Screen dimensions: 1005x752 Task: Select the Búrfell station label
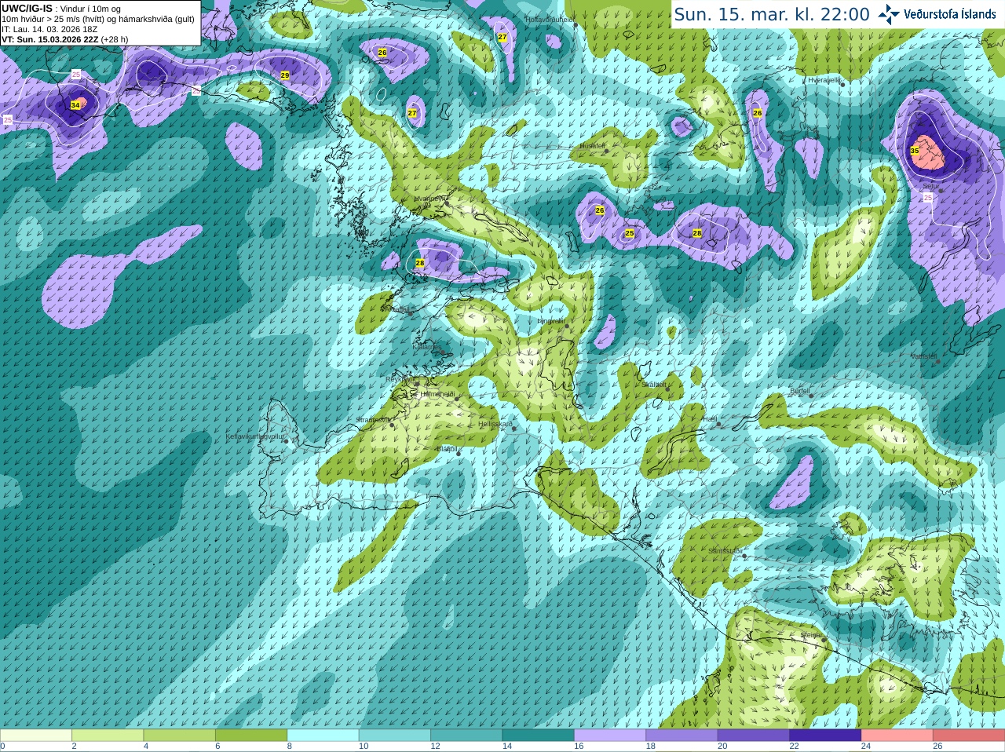point(800,391)
